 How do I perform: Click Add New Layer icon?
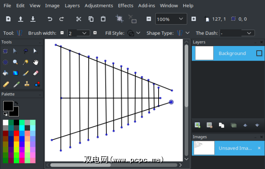pos(197,125)
